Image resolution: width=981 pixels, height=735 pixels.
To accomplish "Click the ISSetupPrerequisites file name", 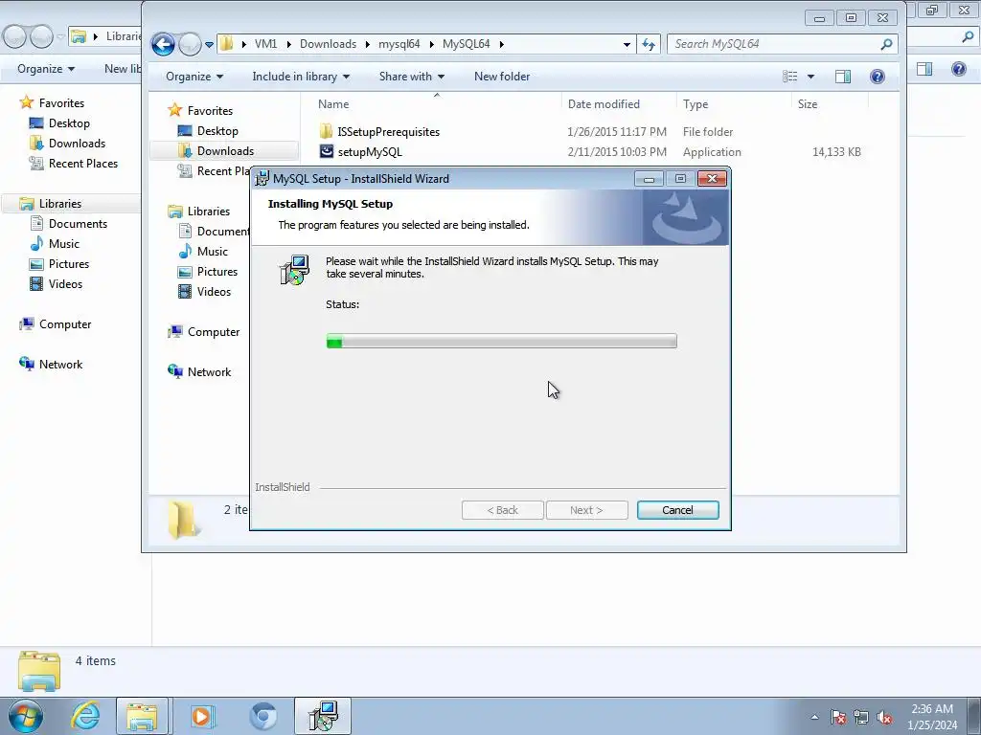I will [389, 132].
